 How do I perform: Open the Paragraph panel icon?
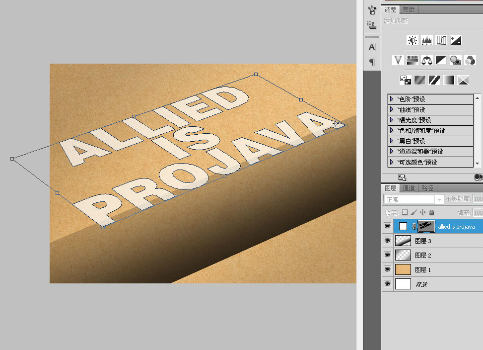372,62
